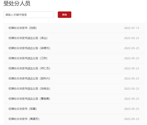Click the date beside 池俊业 entry
Image resolution: width=147 pixels, height=125 pixels.
click(131, 89)
